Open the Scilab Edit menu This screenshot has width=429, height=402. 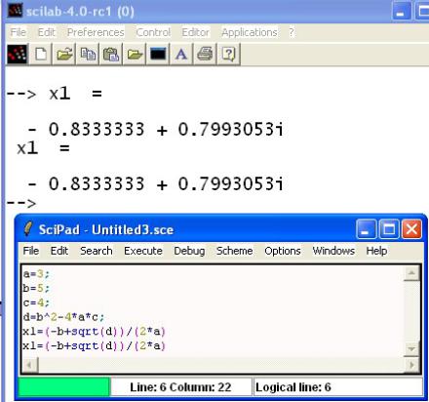pyautogui.click(x=47, y=32)
